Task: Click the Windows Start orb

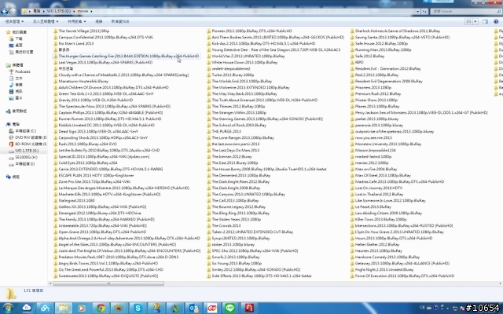Action: [x=8, y=309]
